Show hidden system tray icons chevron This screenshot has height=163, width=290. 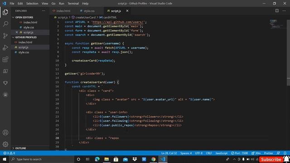coord(234,159)
